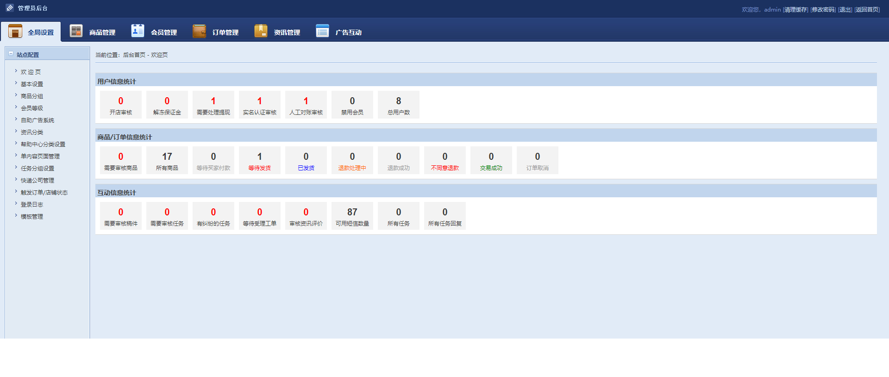
Task: Click the 修改密码 link
Action: coord(823,10)
